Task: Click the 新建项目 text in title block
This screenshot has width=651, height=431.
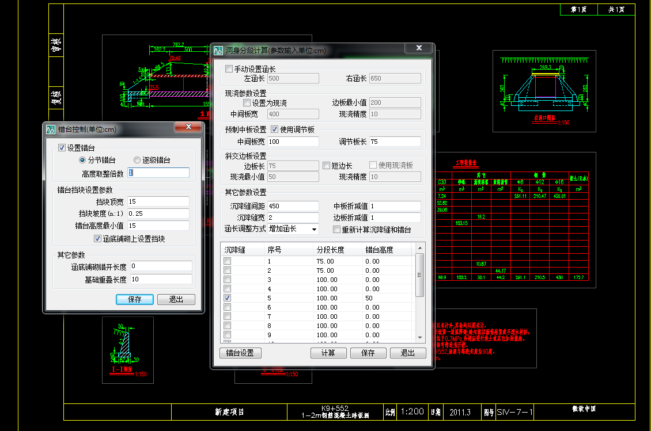Action: point(229,412)
